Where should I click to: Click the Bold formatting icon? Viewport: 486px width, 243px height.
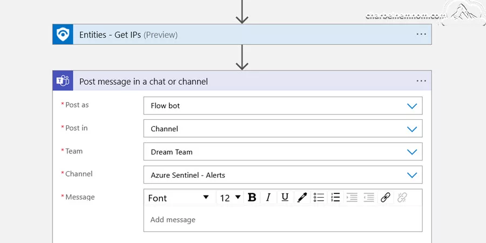pyautogui.click(x=252, y=197)
